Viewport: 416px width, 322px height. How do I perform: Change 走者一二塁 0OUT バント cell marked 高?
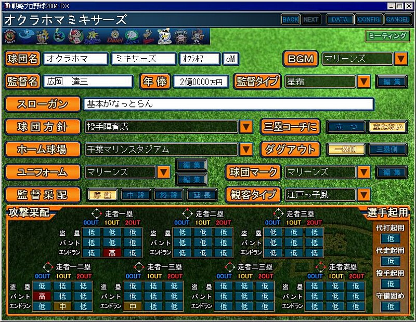click(x=42, y=297)
